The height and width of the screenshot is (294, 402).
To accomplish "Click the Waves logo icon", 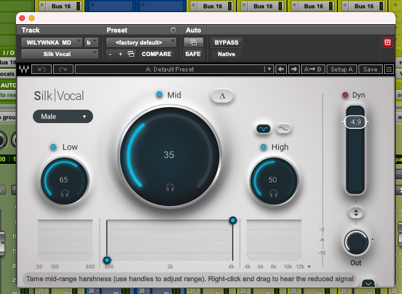I will pyautogui.click(x=24, y=69).
